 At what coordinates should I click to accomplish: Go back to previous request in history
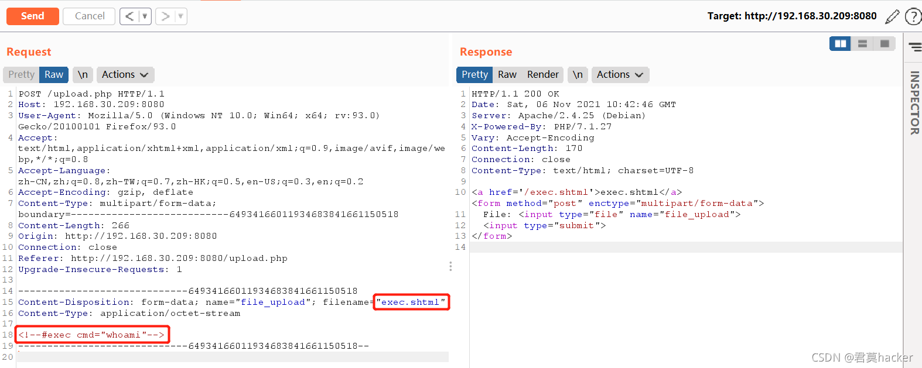pyautogui.click(x=129, y=16)
